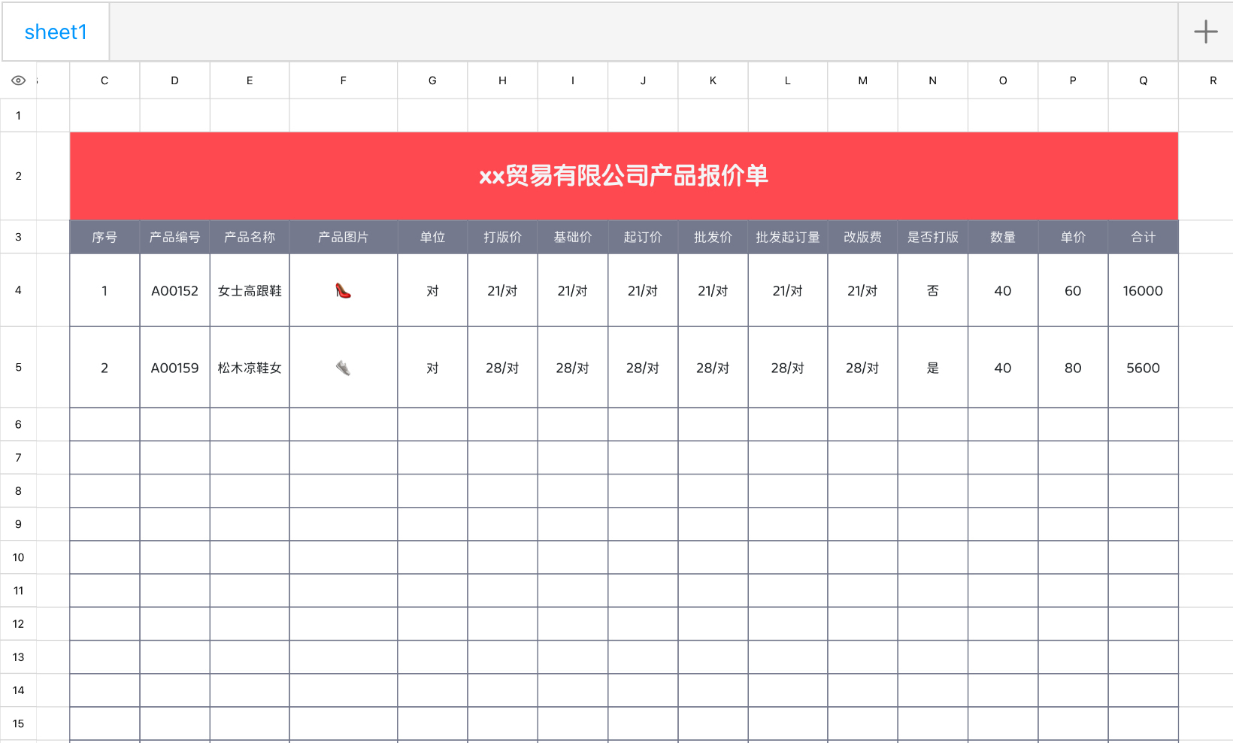Click the grey sandal product image
Image resolution: width=1233 pixels, height=743 pixels.
click(x=343, y=368)
